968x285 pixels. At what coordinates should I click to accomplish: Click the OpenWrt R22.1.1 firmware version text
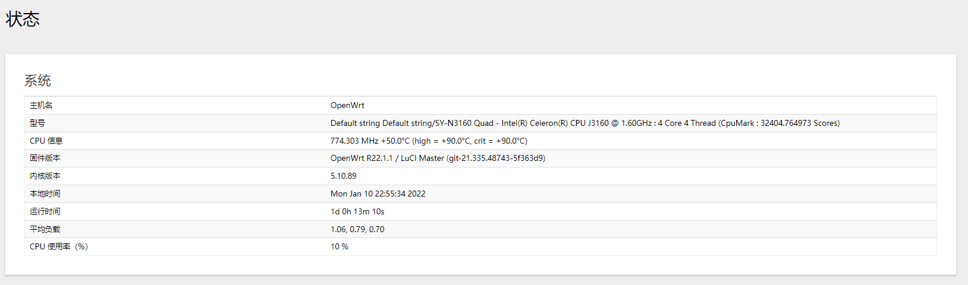(438, 158)
